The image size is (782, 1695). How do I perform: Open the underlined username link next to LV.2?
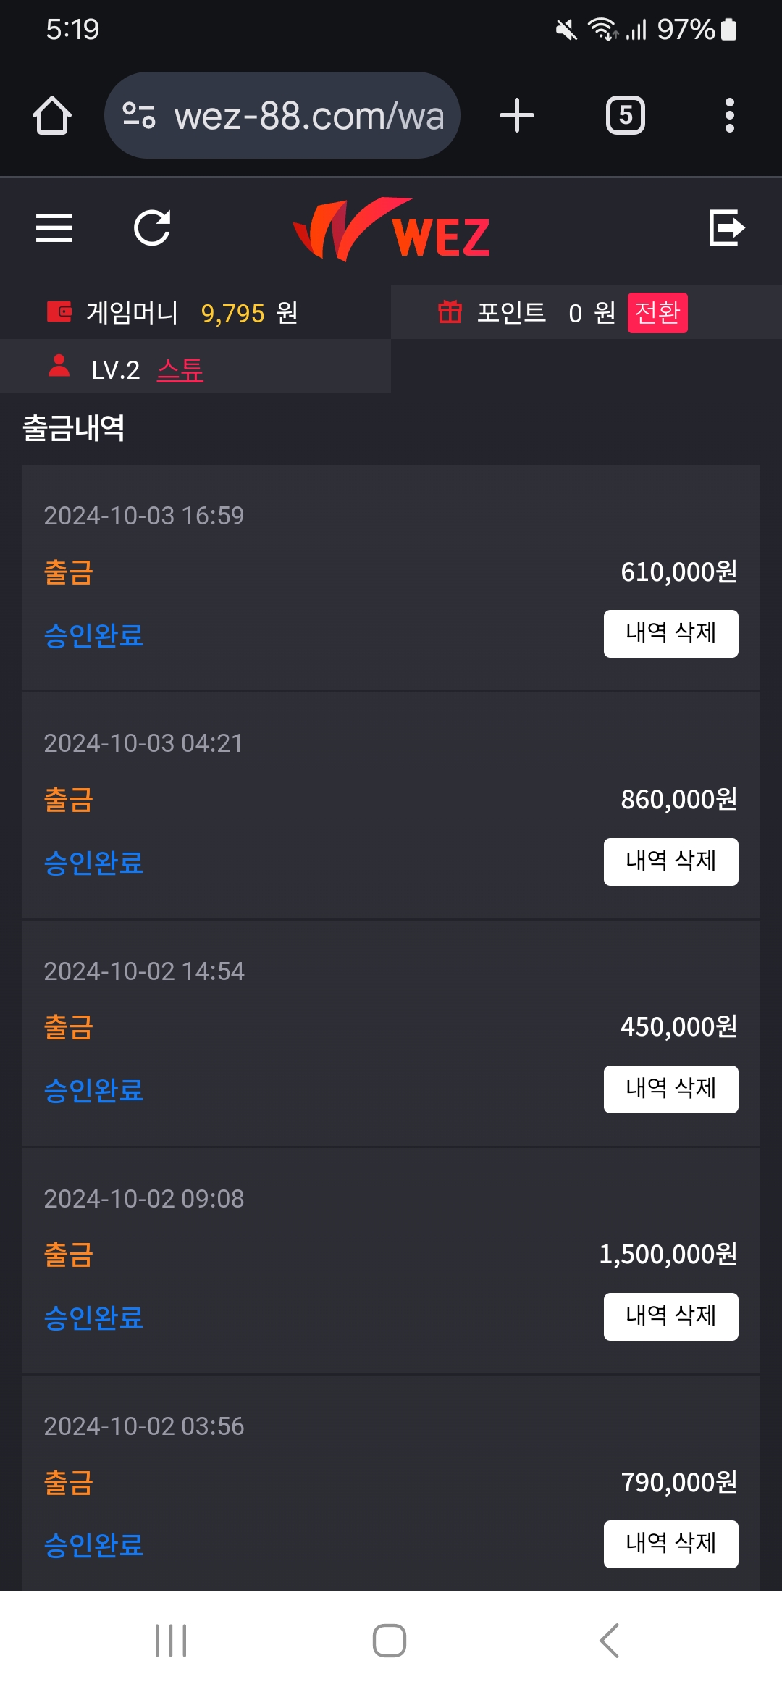tap(180, 370)
